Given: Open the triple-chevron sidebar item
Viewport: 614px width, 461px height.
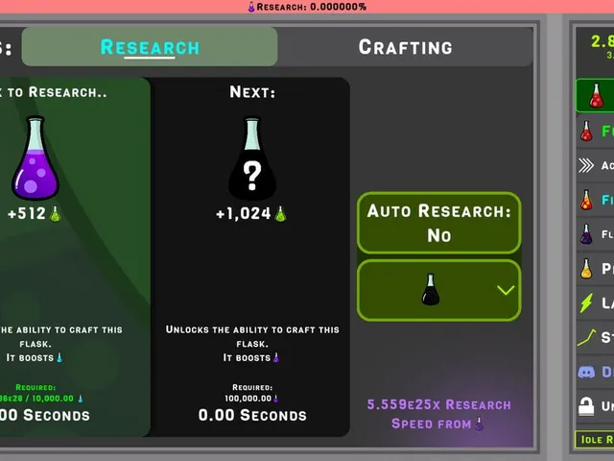Looking at the screenshot, I should coord(595,166).
